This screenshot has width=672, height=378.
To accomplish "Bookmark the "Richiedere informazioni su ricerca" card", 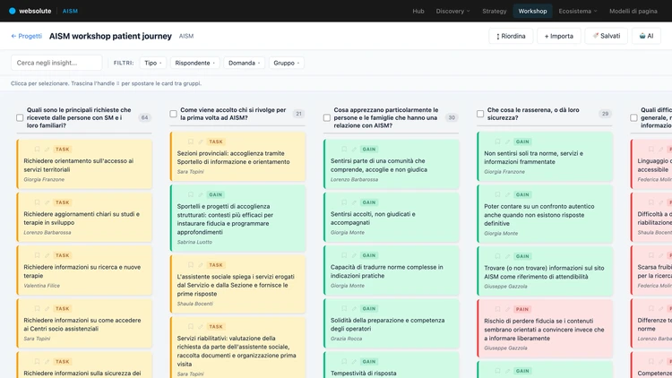I will tap(37, 255).
